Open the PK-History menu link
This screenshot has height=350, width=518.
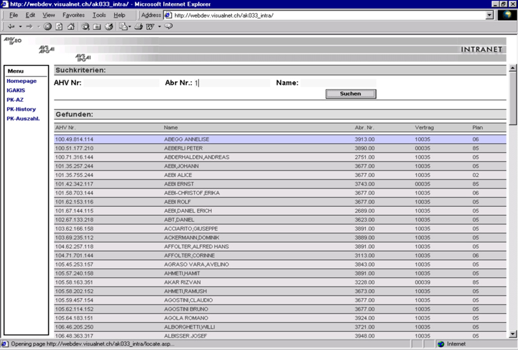pyautogui.click(x=21, y=109)
